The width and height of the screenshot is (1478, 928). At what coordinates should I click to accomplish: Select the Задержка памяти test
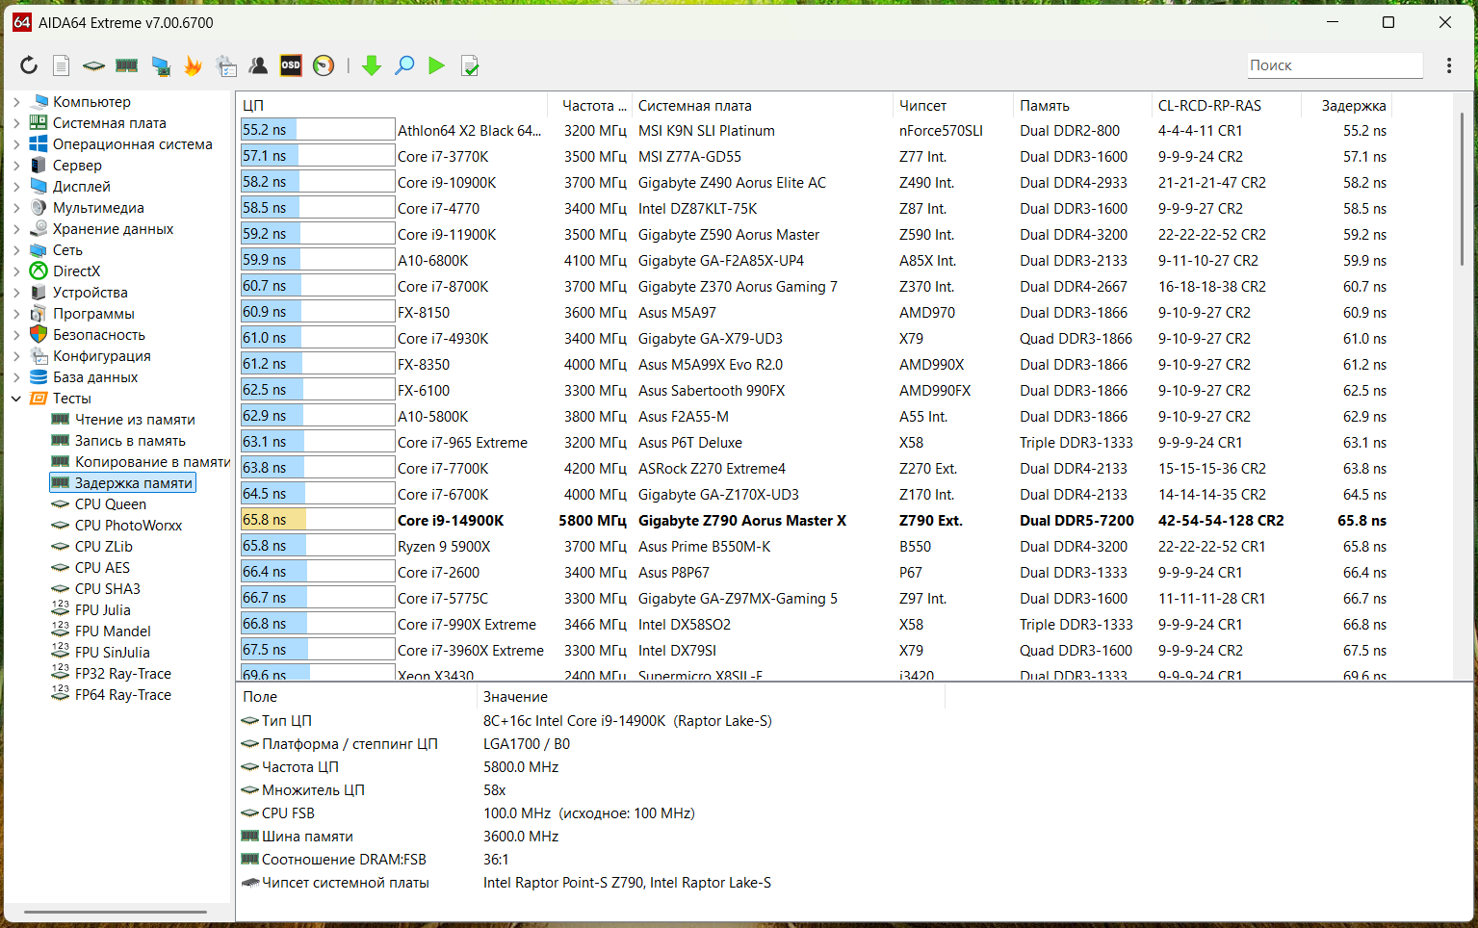pos(133,483)
